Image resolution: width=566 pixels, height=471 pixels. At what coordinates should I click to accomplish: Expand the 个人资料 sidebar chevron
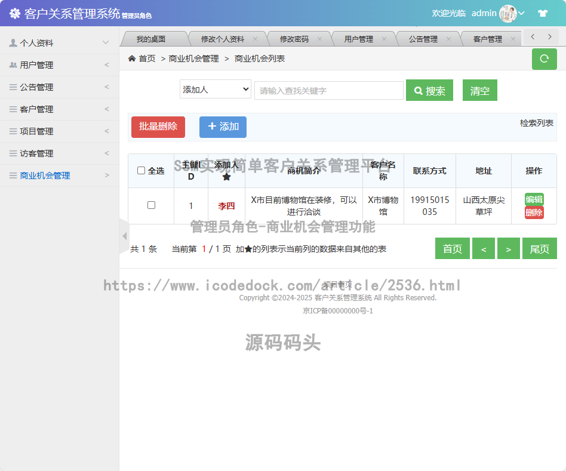pyautogui.click(x=106, y=42)
